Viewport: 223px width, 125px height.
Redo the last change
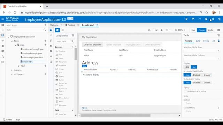(x=200, y=19)
